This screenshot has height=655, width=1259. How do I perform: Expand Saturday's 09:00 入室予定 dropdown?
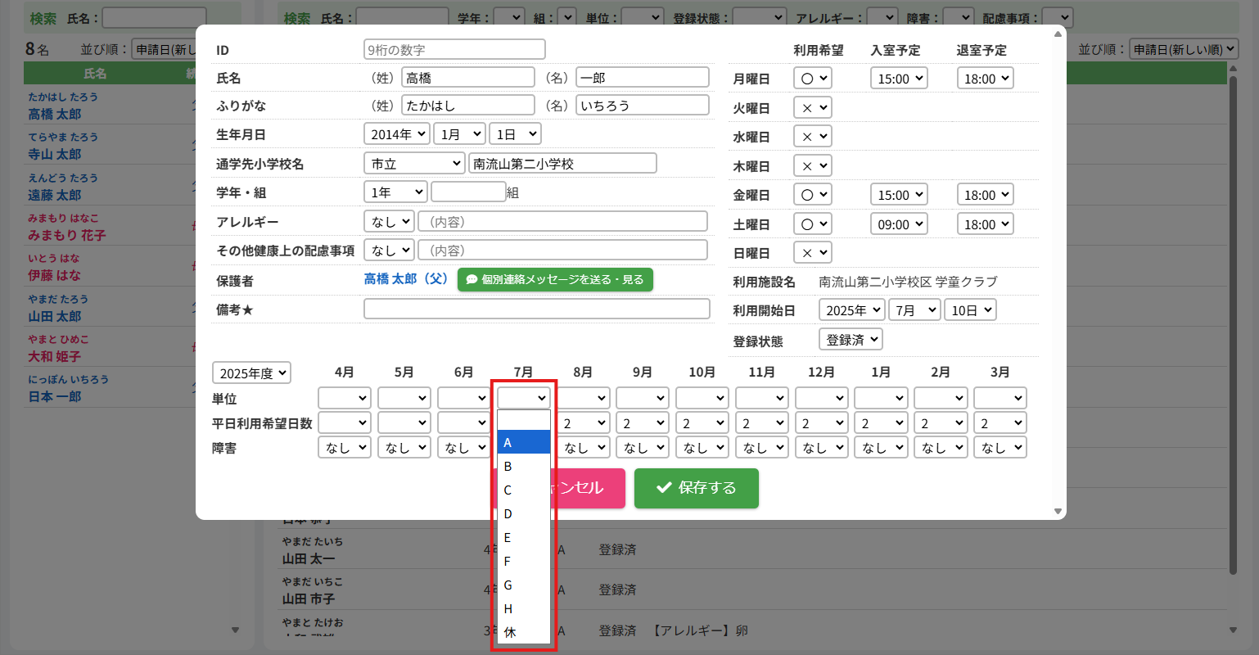tap(899, 224)
